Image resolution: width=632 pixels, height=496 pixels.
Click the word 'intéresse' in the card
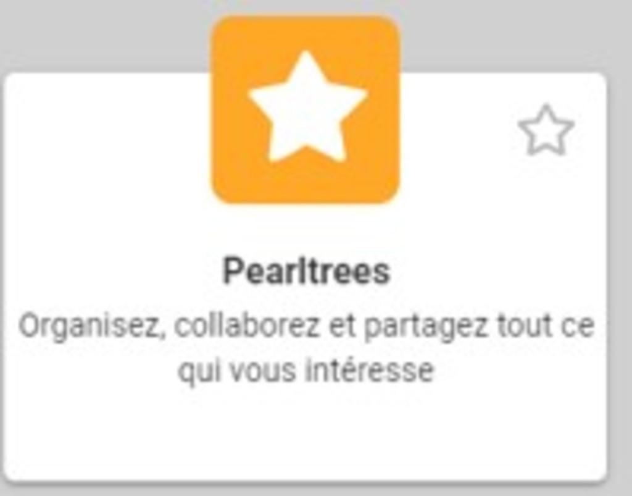pyautogui.click(x=369, y=370)
